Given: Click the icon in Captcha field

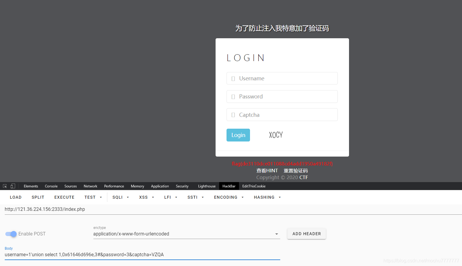Looking at the screenshot, I should tap(233, 115).
